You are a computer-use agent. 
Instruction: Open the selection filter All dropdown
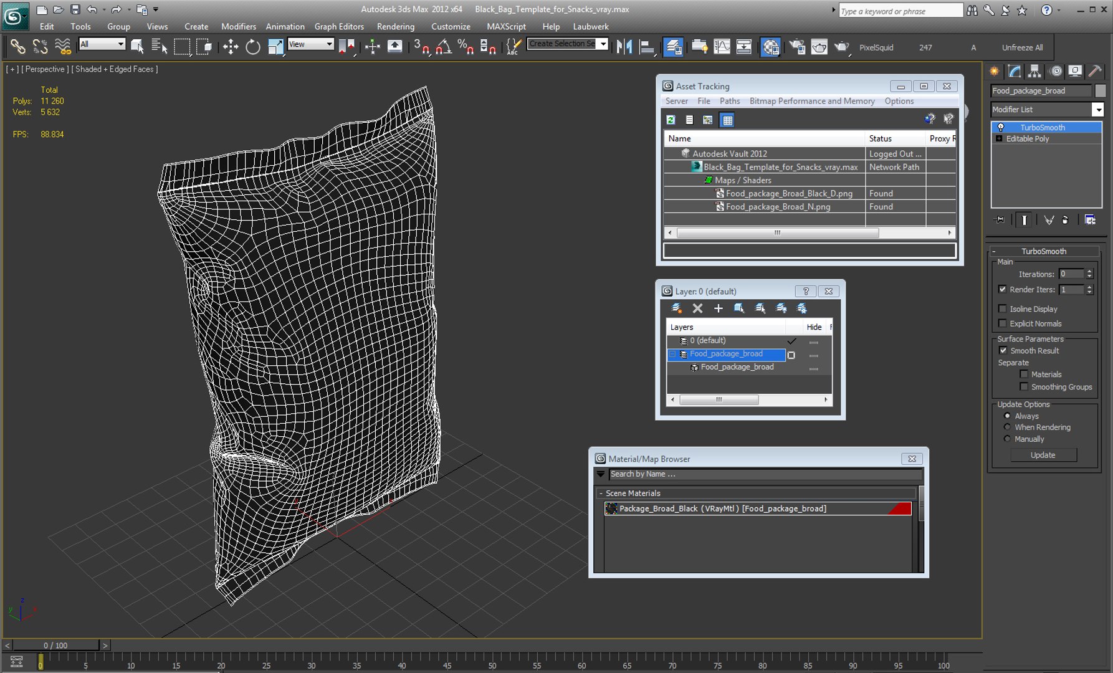pos(103,44)
